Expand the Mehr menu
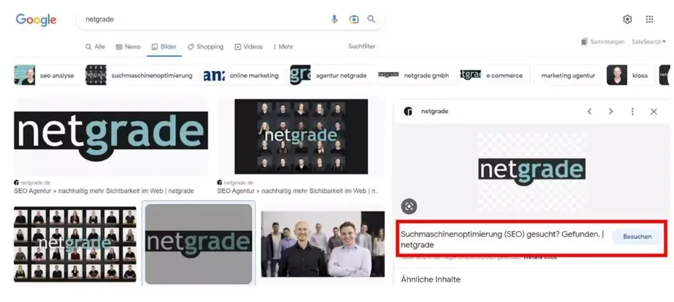Viewport: 674px width, 302px height. pyautogui.click(x=282, y=47)
